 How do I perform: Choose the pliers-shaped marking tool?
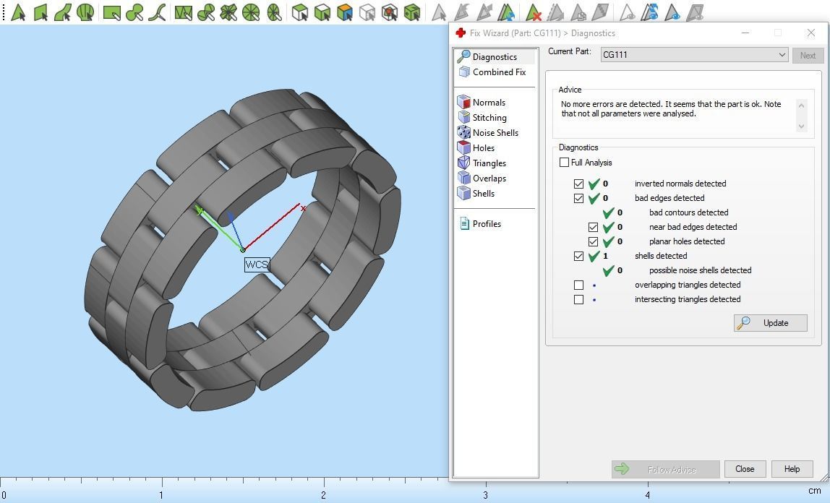click(x=157, y=12)
